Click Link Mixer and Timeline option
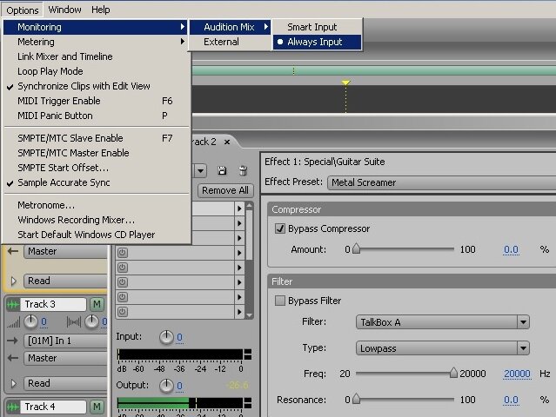This screenshot has width=556, height=417. [x=95, y=56]
